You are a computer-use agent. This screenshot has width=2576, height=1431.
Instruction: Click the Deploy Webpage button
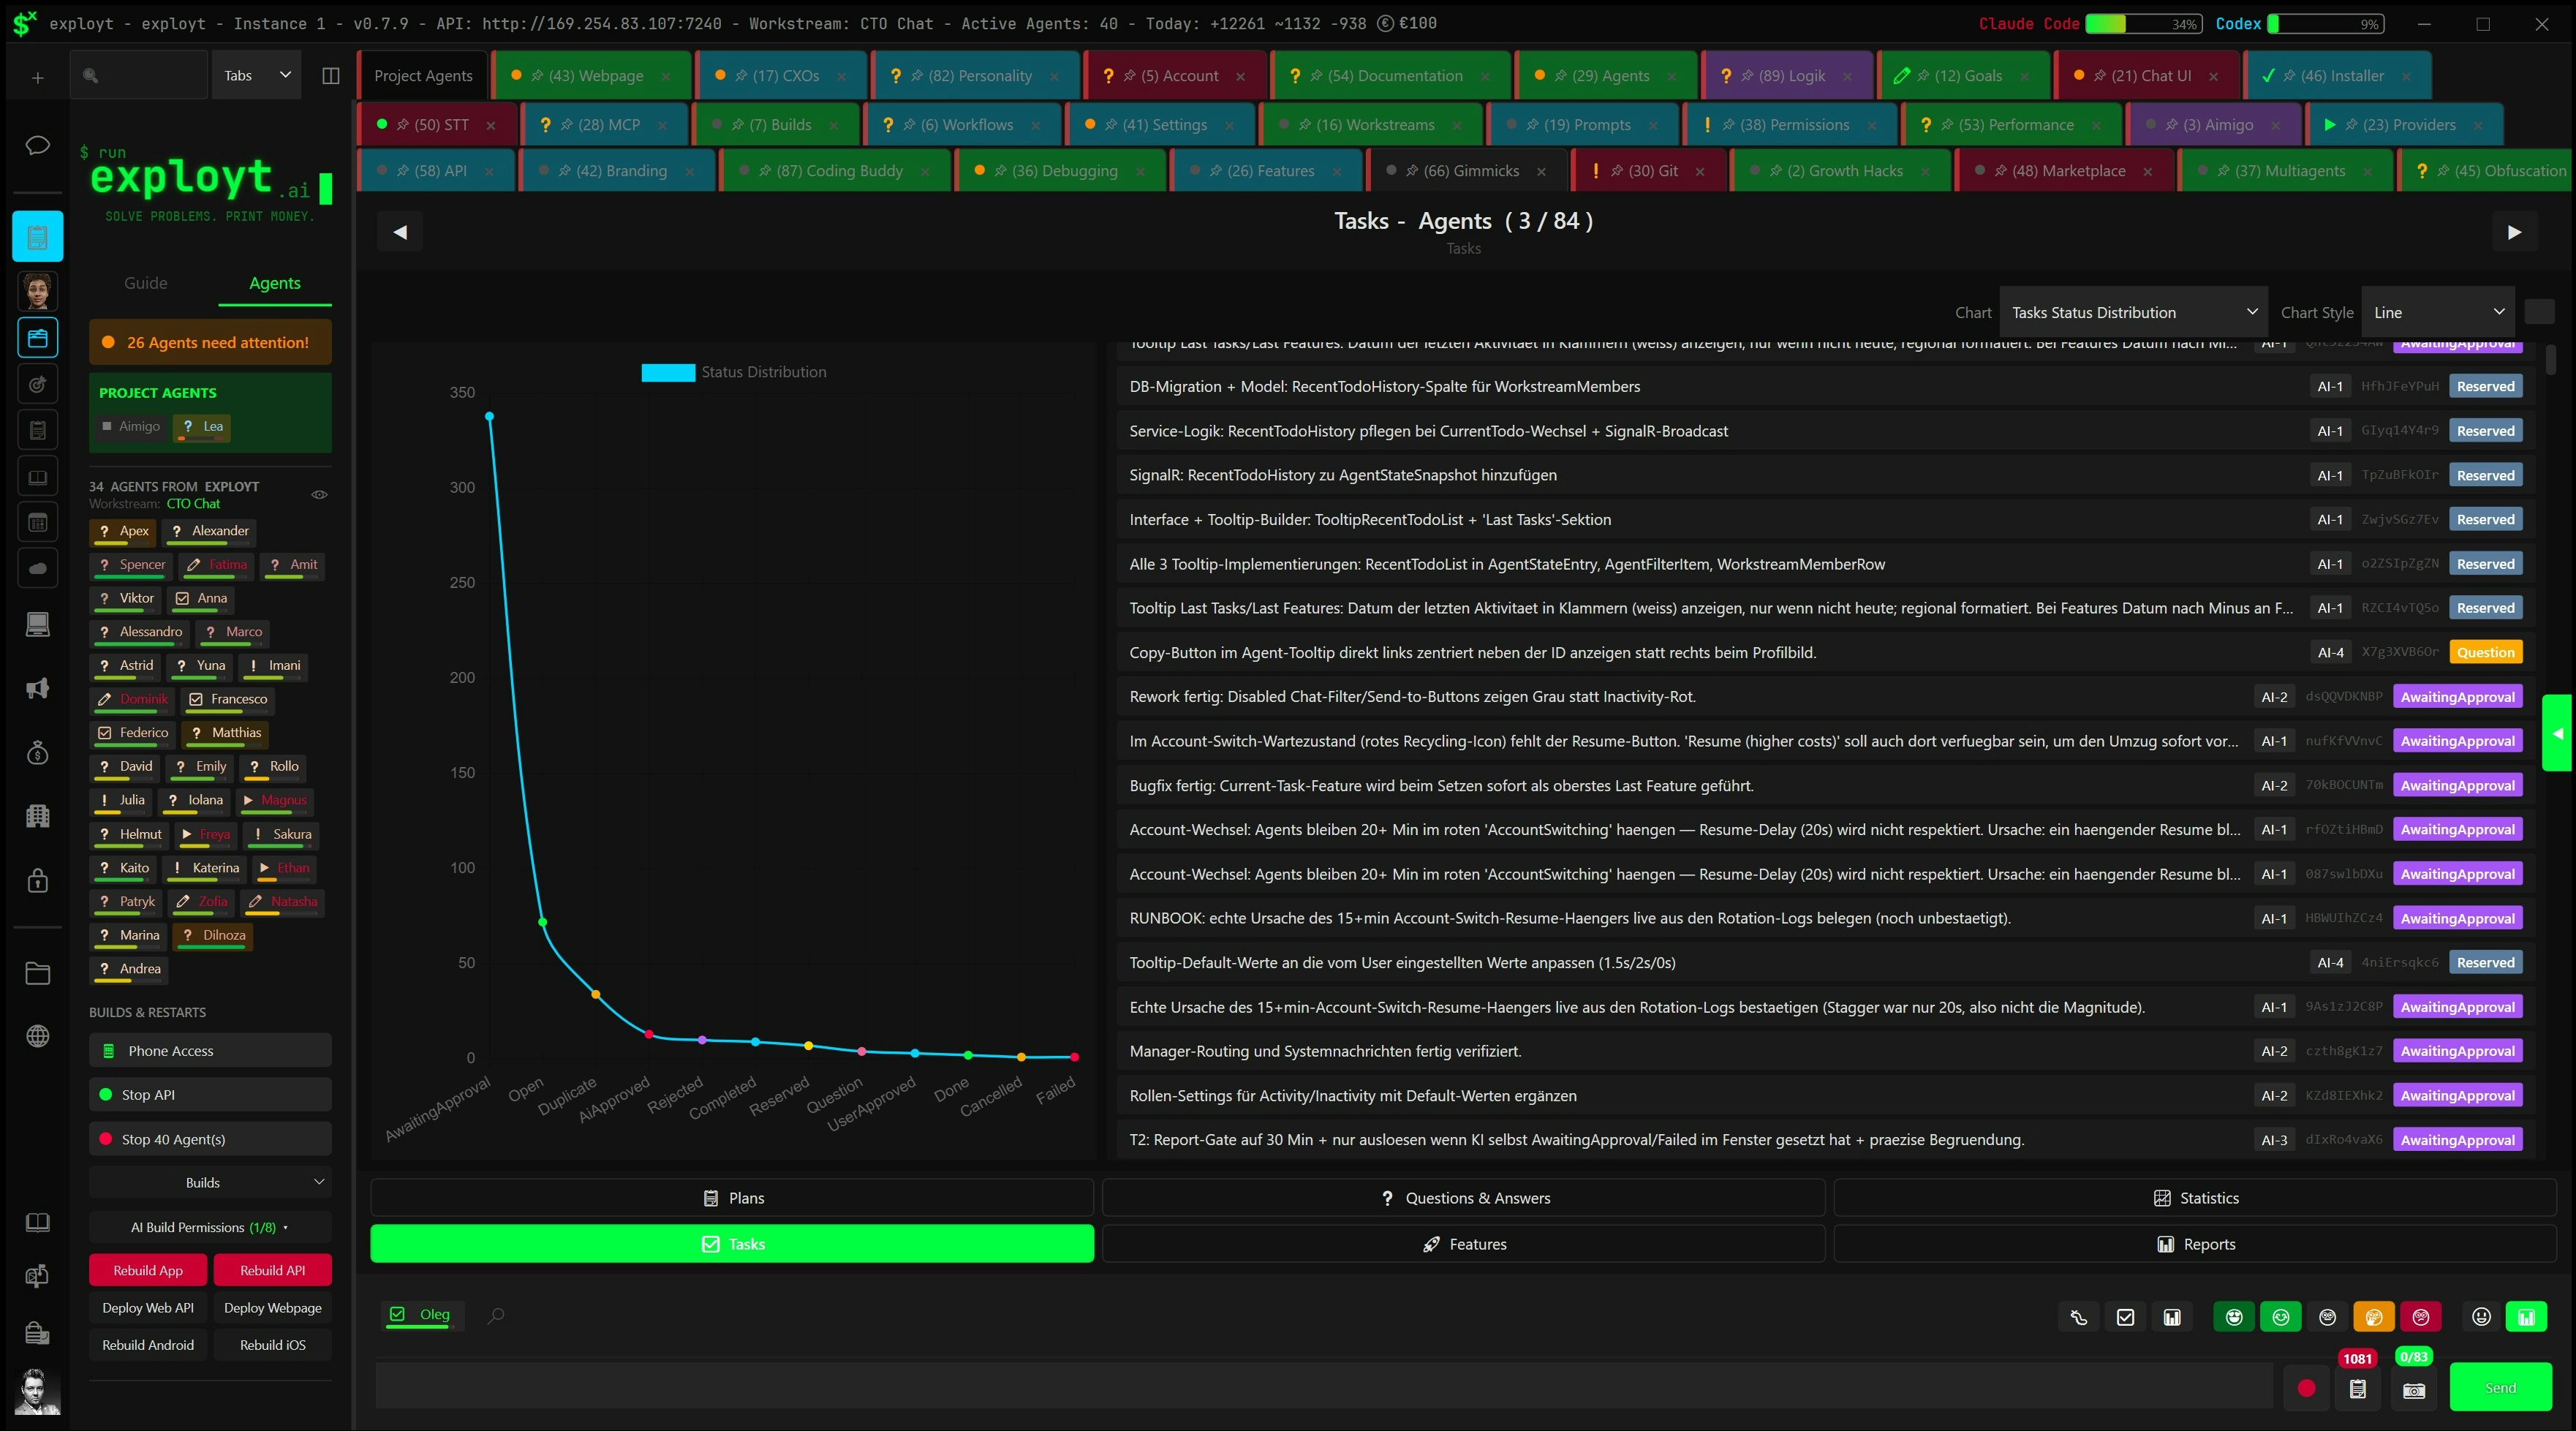tap(272, 1308)
